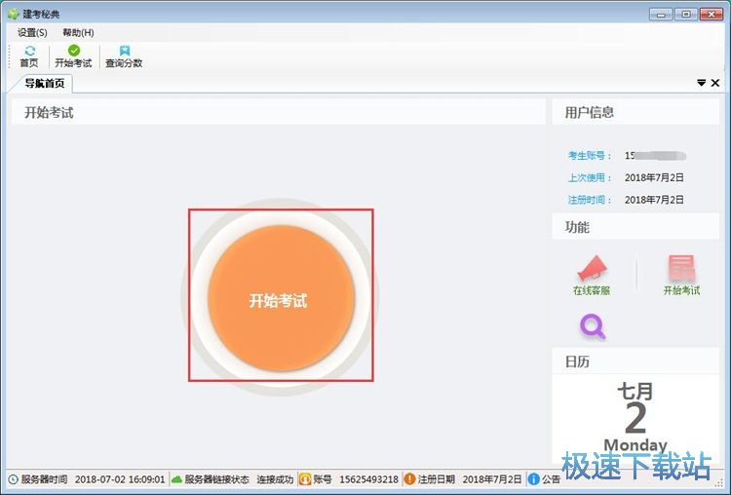Open the 设置(S) menu
The width and height of the screenshot is (731, 495).
(x=32, y=32)
